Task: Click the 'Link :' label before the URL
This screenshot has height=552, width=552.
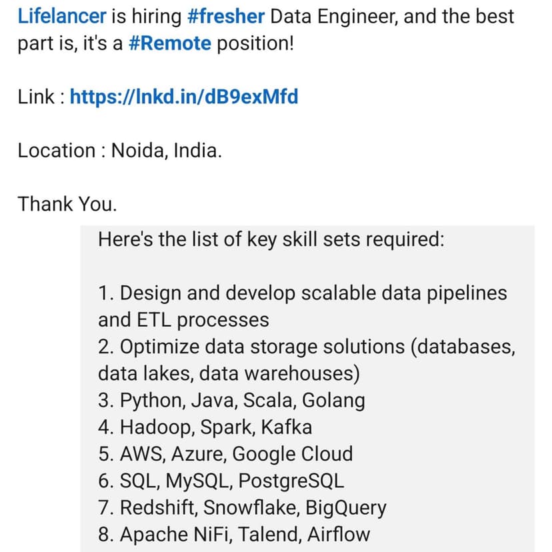Action: tap(41, 97)
